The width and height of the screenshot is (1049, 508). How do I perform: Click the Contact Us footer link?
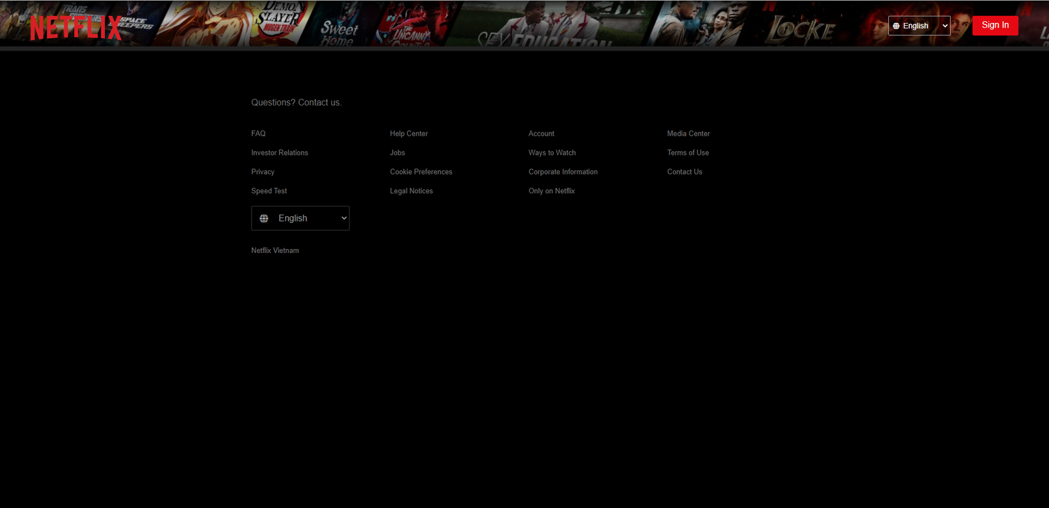click(684, 172)
